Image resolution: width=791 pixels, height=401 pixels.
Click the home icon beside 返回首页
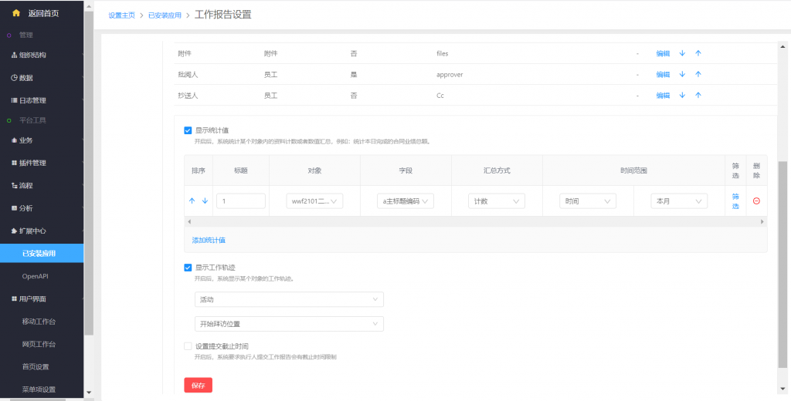coord(15,12)
